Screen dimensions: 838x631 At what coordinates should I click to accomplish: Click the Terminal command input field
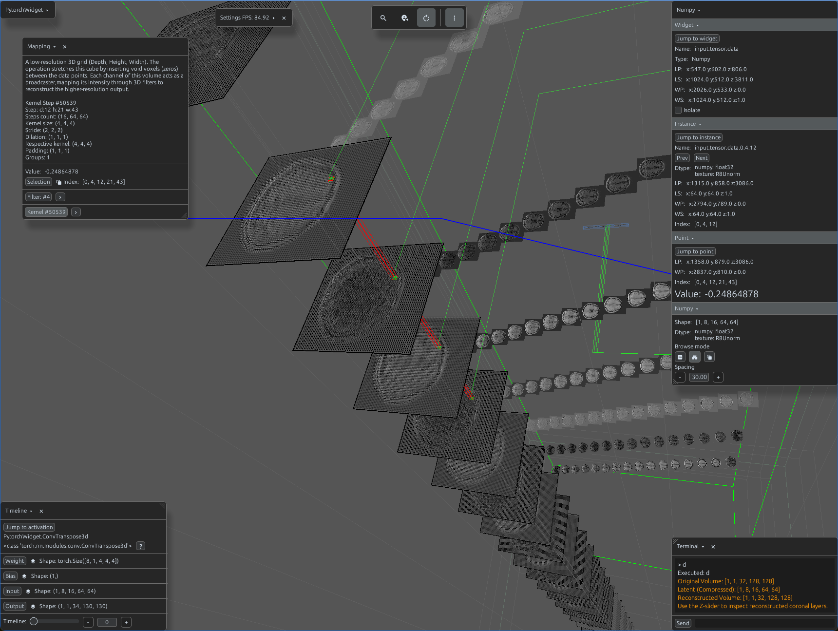point(764,623)
